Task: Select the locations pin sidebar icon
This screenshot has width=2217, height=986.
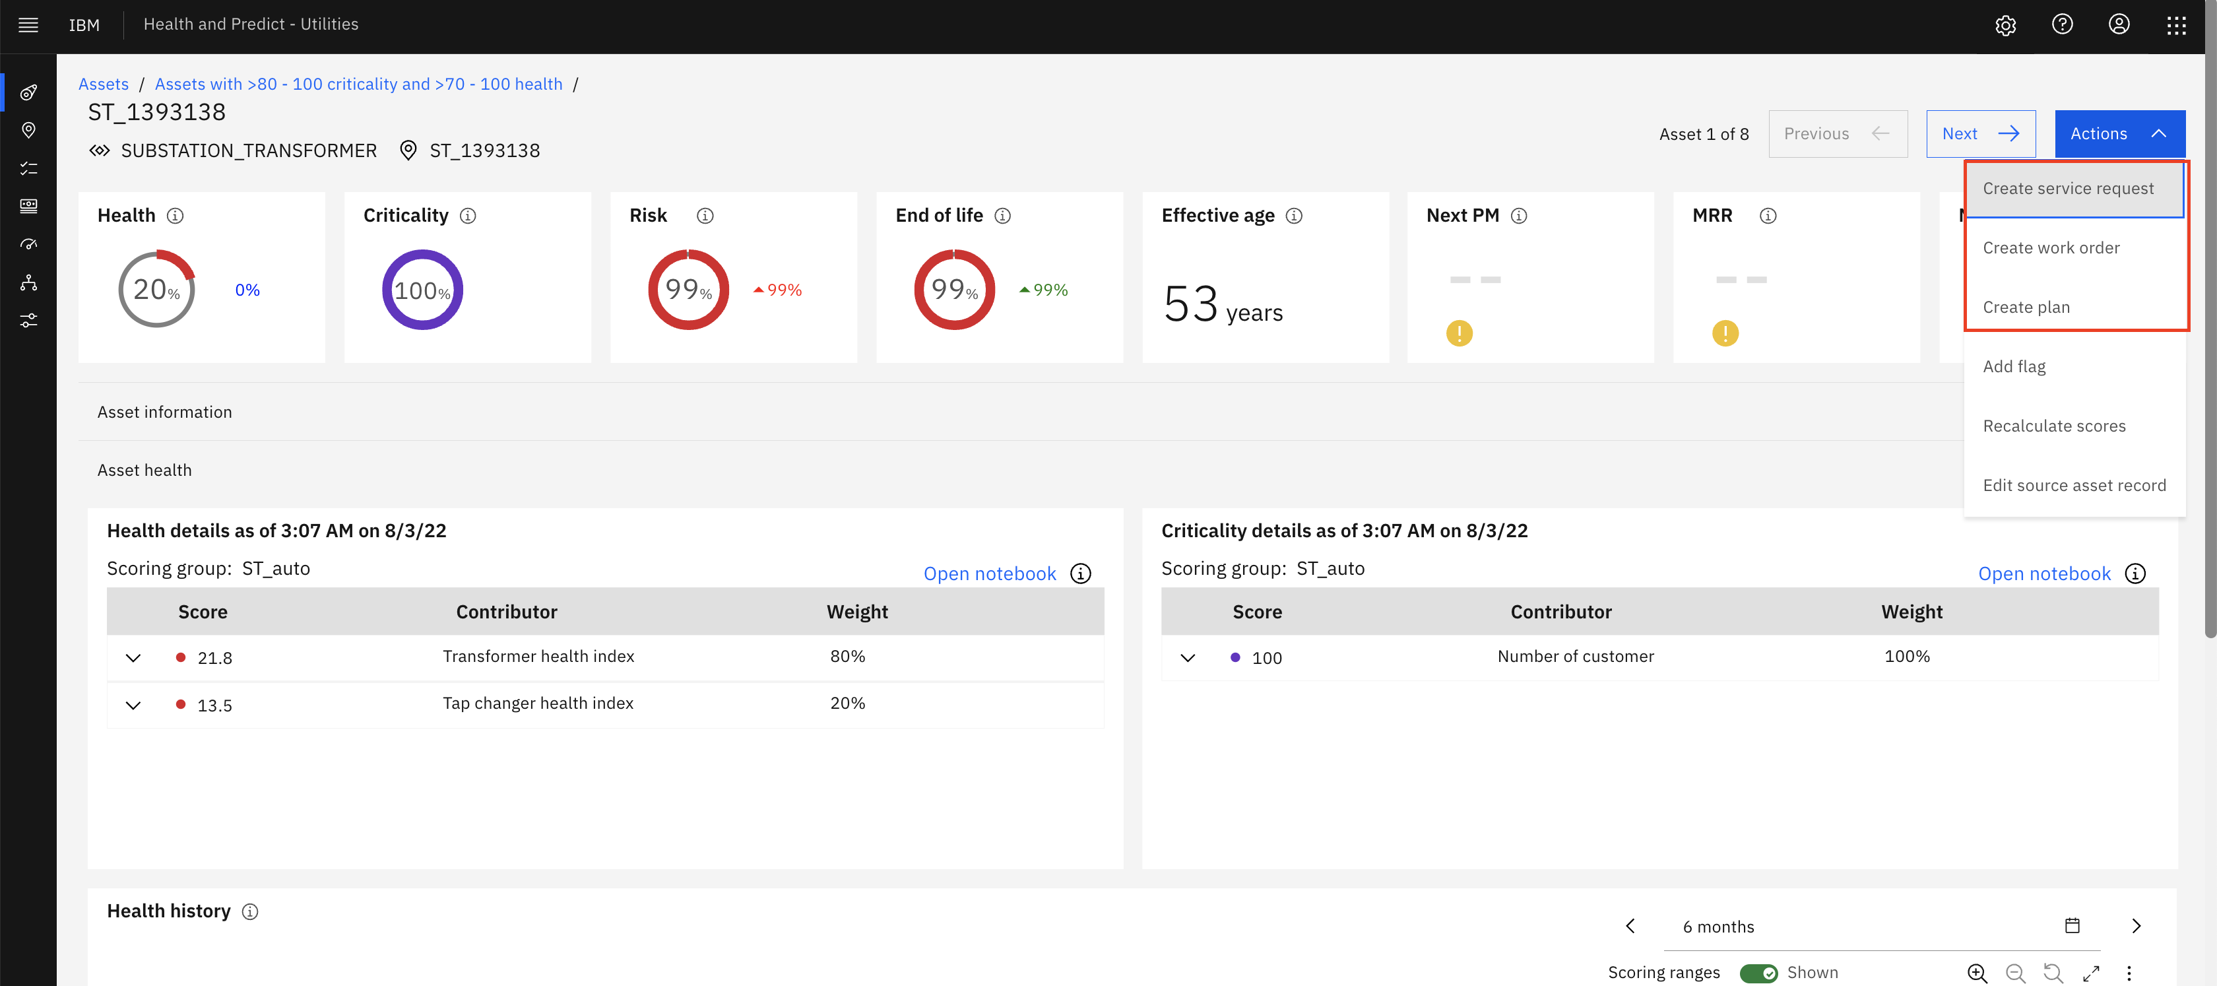Action: [x=28, y=130]
